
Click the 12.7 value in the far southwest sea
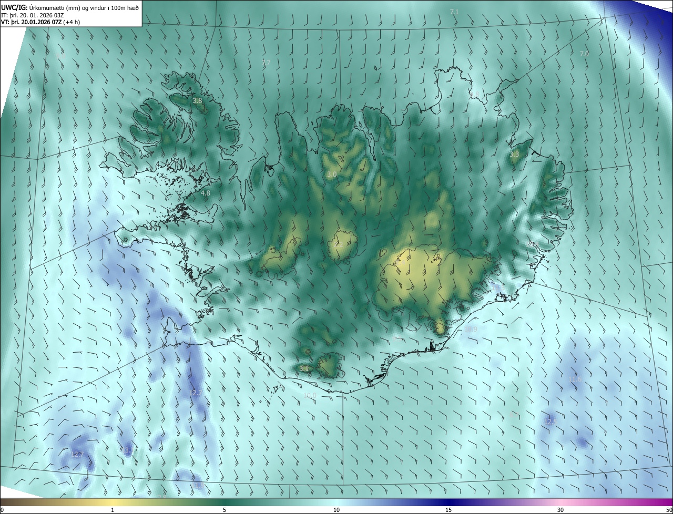click(x=77, y=454)
